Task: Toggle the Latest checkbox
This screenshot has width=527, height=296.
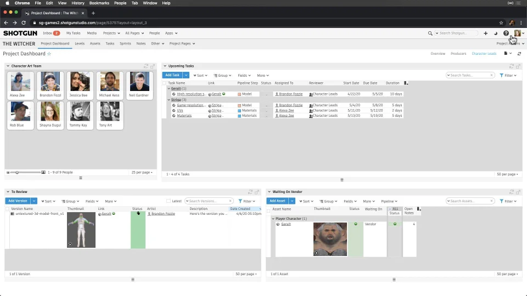Action: coord(169,201)
